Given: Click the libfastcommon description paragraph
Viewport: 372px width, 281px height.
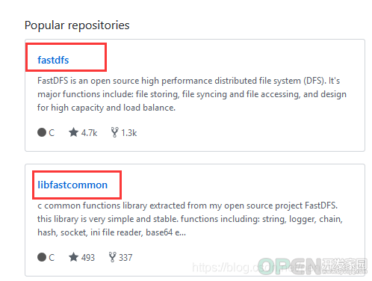Looking at the screenshot, I should click(190, 219).
